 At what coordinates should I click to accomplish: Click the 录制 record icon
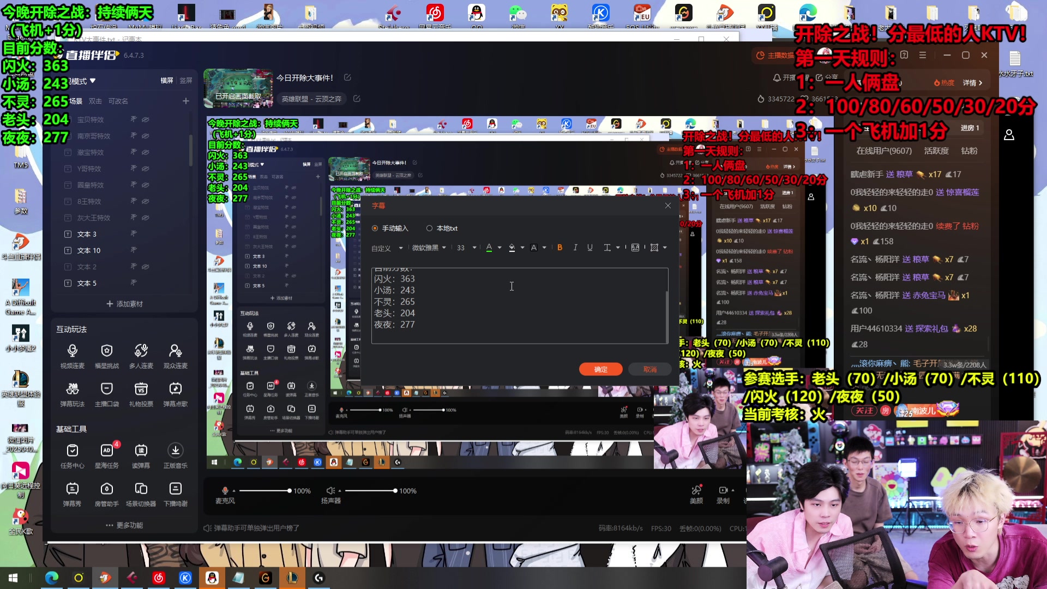[723, 490]
